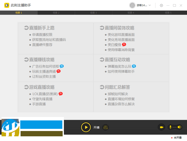The image size is (187, 141).
Task: Open the 美化游戏直播画面 link
Action: tap(121, 35)
